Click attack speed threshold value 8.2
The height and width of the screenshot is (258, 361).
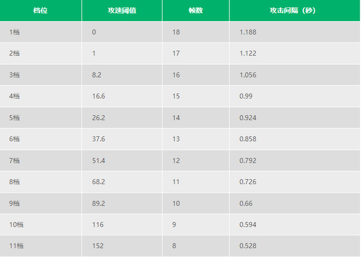click(x=97, y=75)
